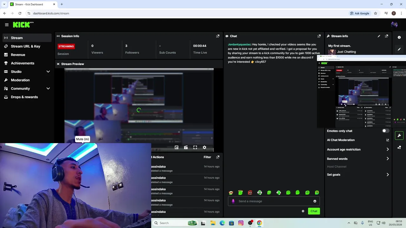This screenshot has width=406, height=228.
Task: Select the wrench icon on right rail
Action: [399, 136]
